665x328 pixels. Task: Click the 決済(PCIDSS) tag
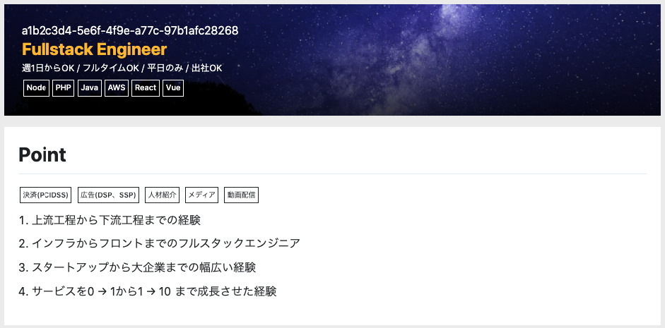click(45, 195)
